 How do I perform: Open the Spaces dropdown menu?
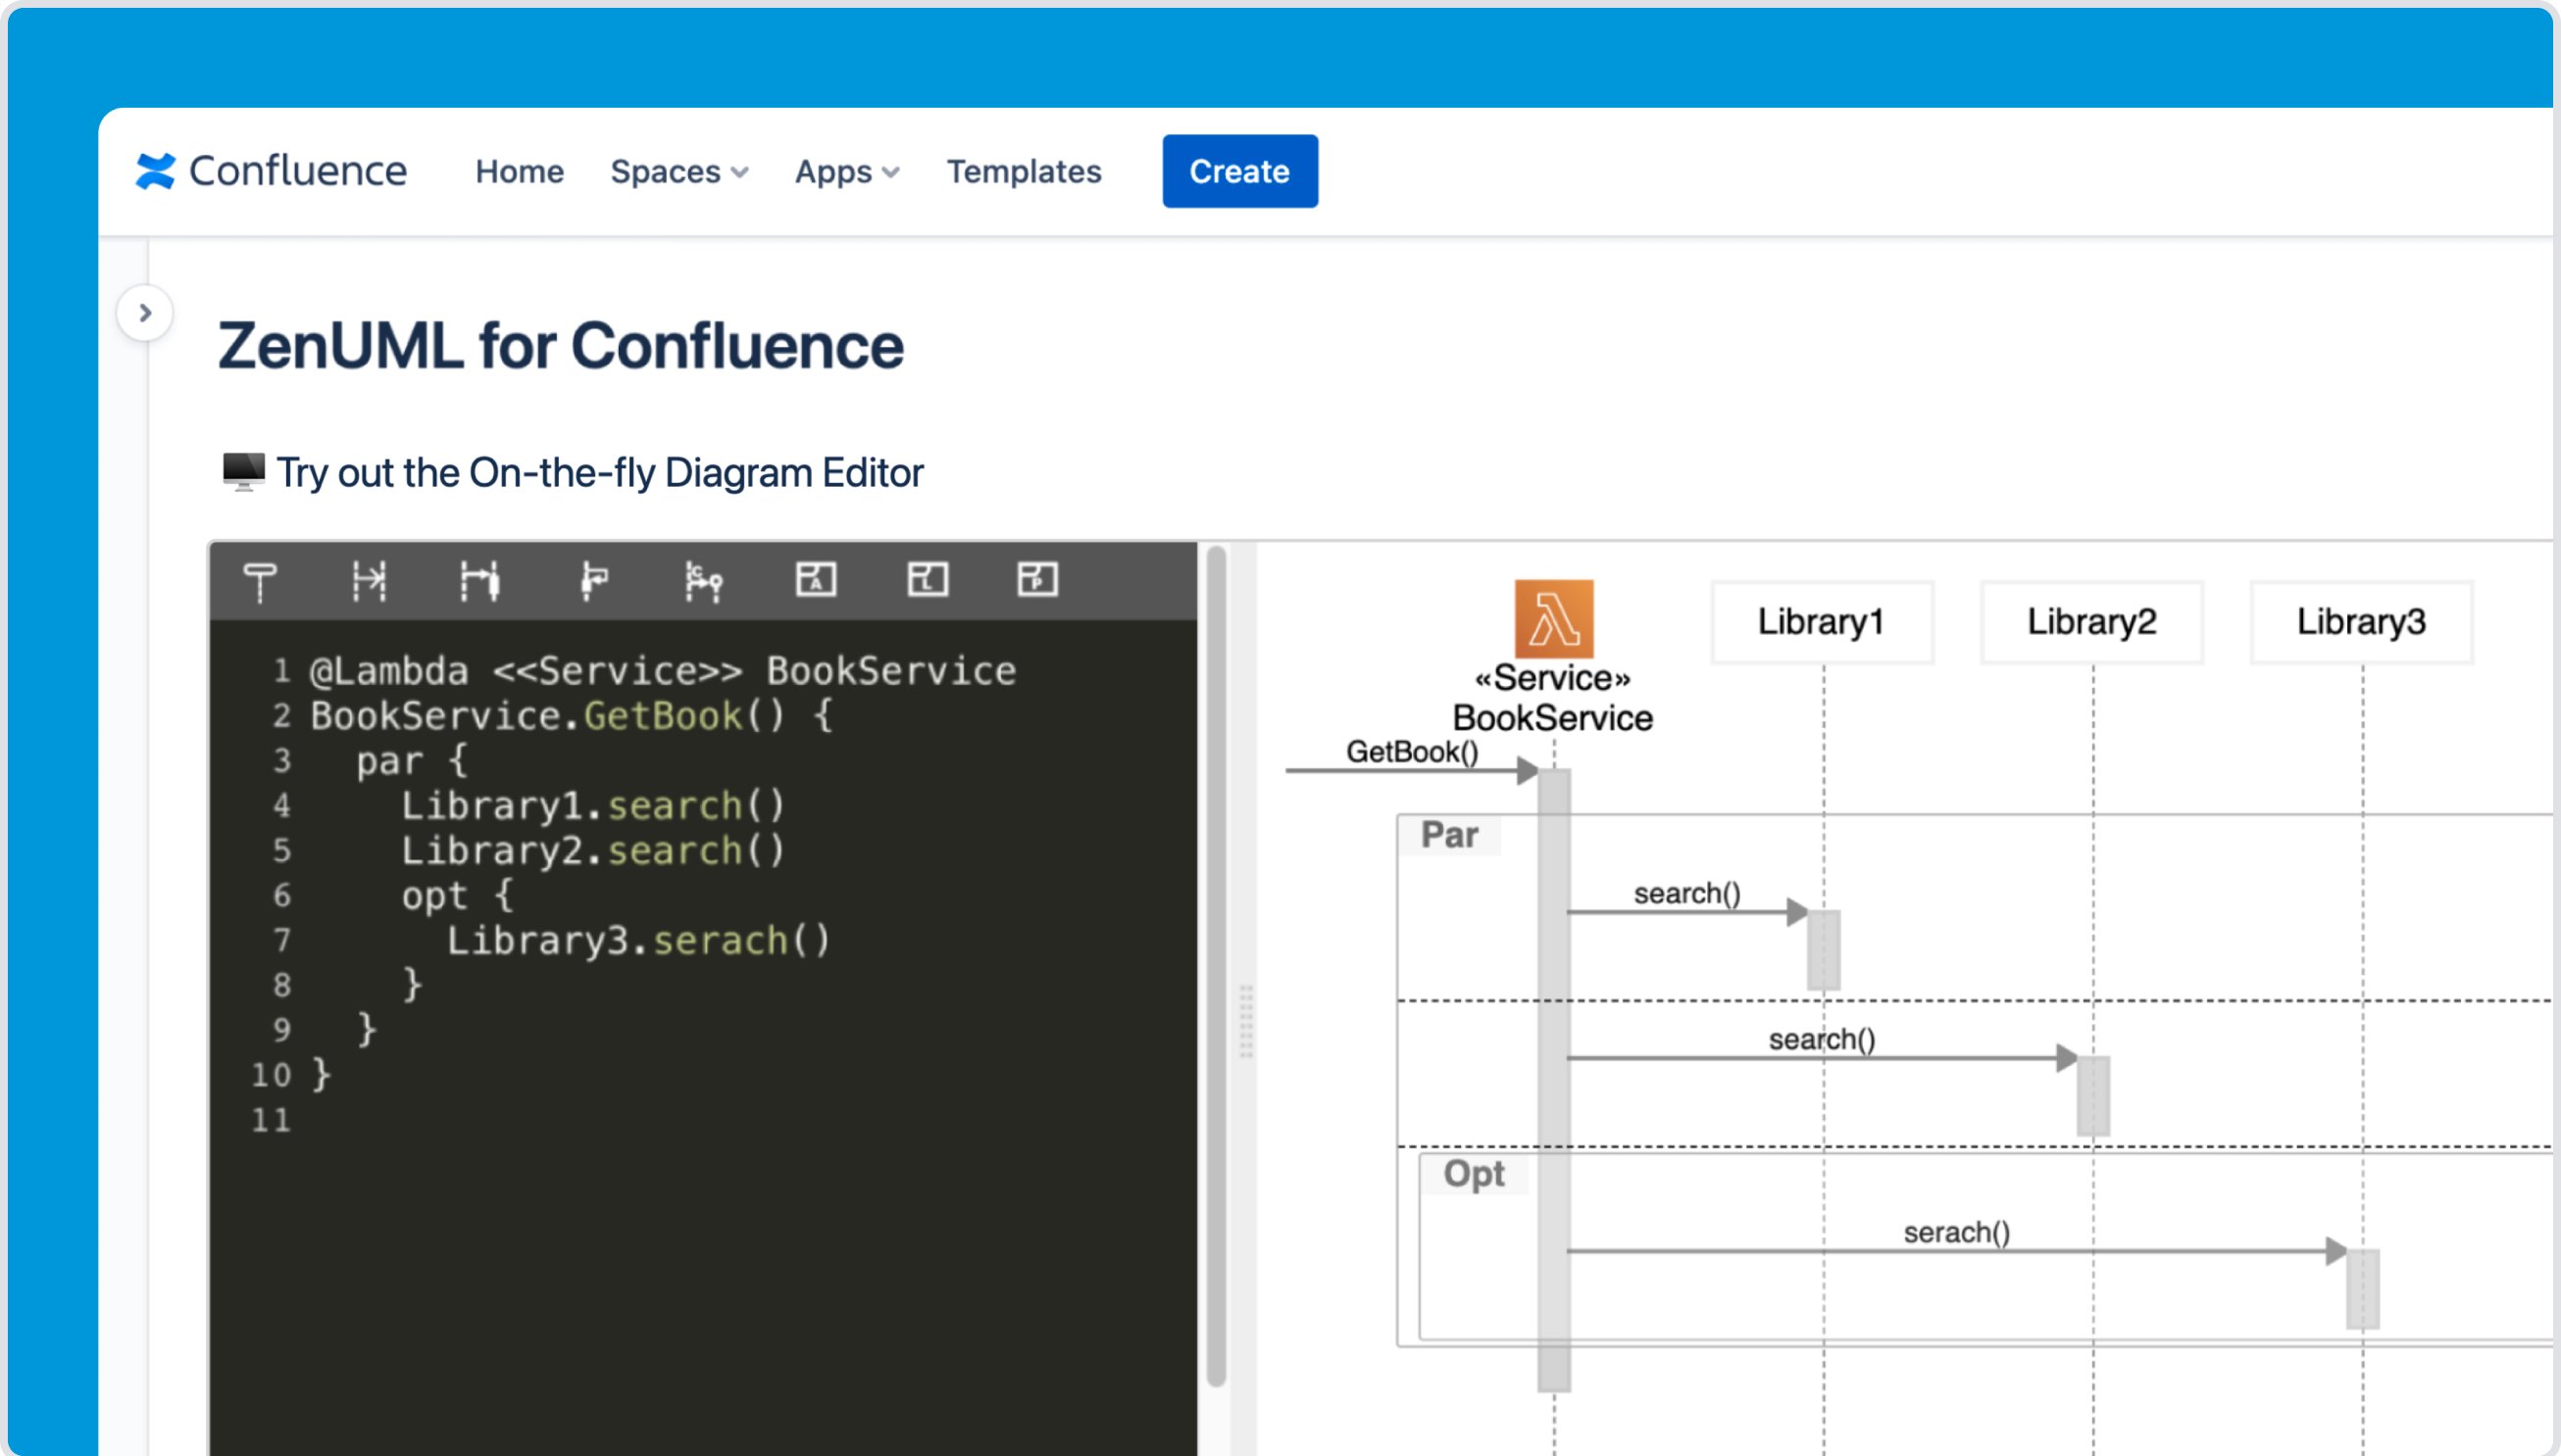point(679,172)
